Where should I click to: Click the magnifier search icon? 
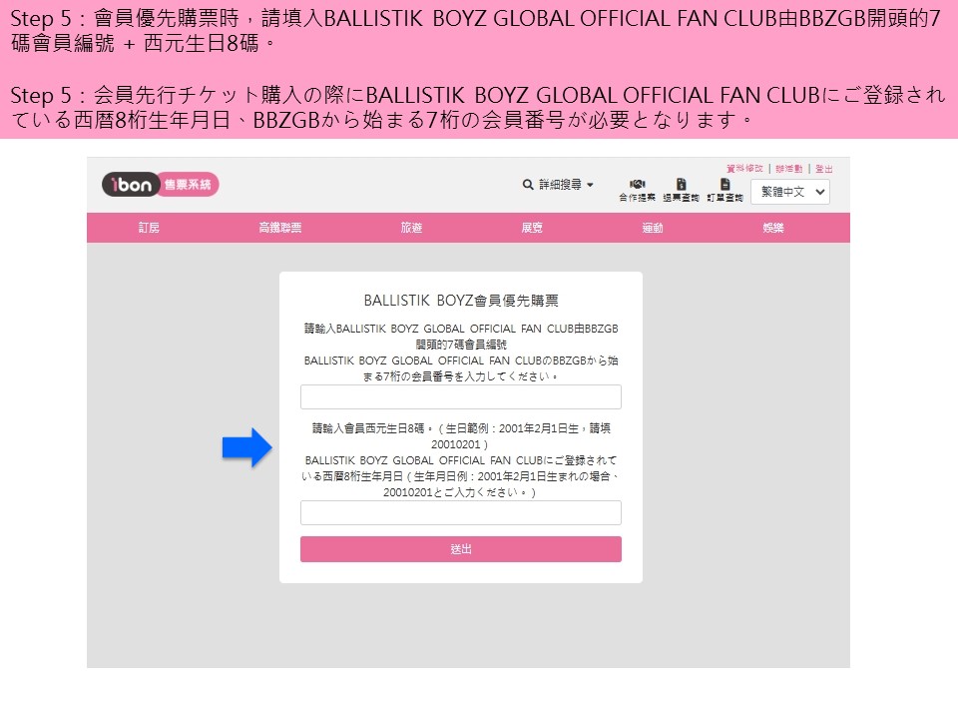tap(528, 185)
